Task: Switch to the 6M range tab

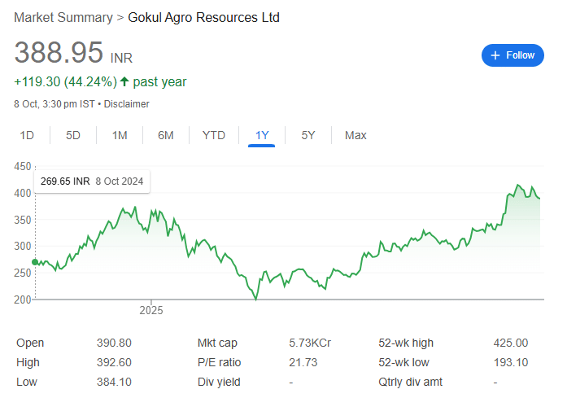Action: 166,135
